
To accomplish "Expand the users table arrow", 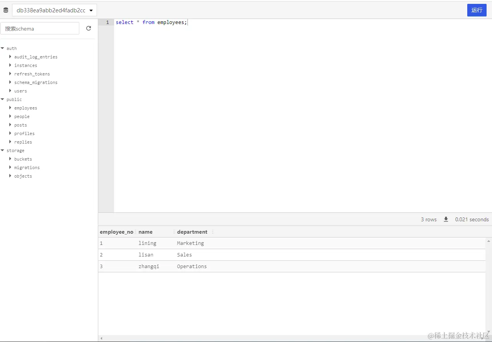I will (10, 91).
